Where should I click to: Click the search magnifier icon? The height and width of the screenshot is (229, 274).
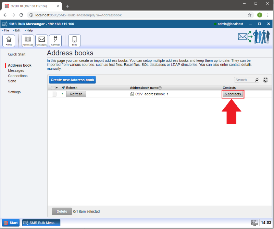click(x=257, y=80)
